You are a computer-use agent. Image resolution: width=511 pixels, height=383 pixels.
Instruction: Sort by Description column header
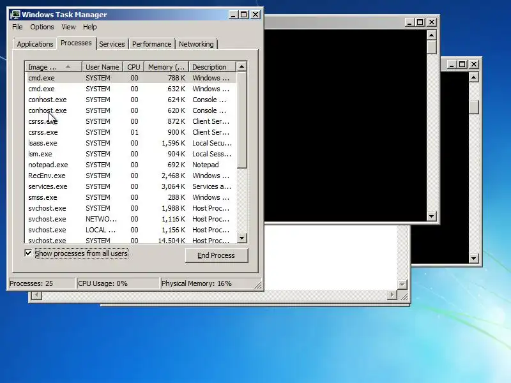coord(212,67)
